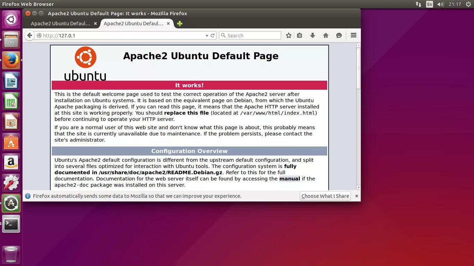Screen dimensions: 474x266
Task: Open Amazon launcher icon
Action: [11, 162]
